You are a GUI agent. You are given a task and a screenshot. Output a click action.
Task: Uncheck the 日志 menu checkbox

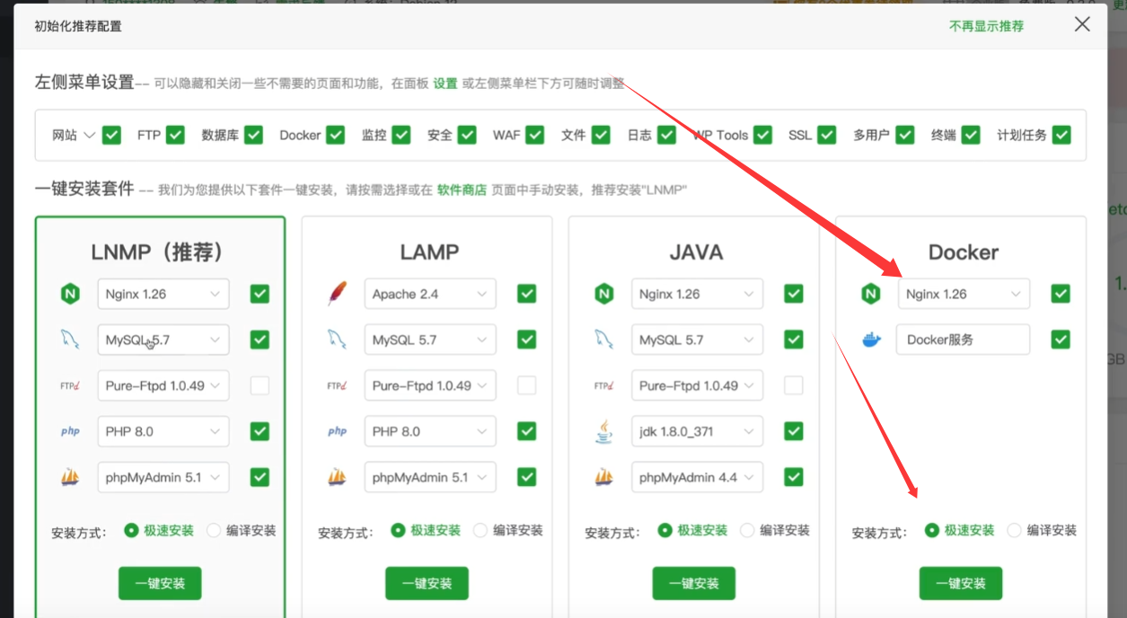(666, 135)
